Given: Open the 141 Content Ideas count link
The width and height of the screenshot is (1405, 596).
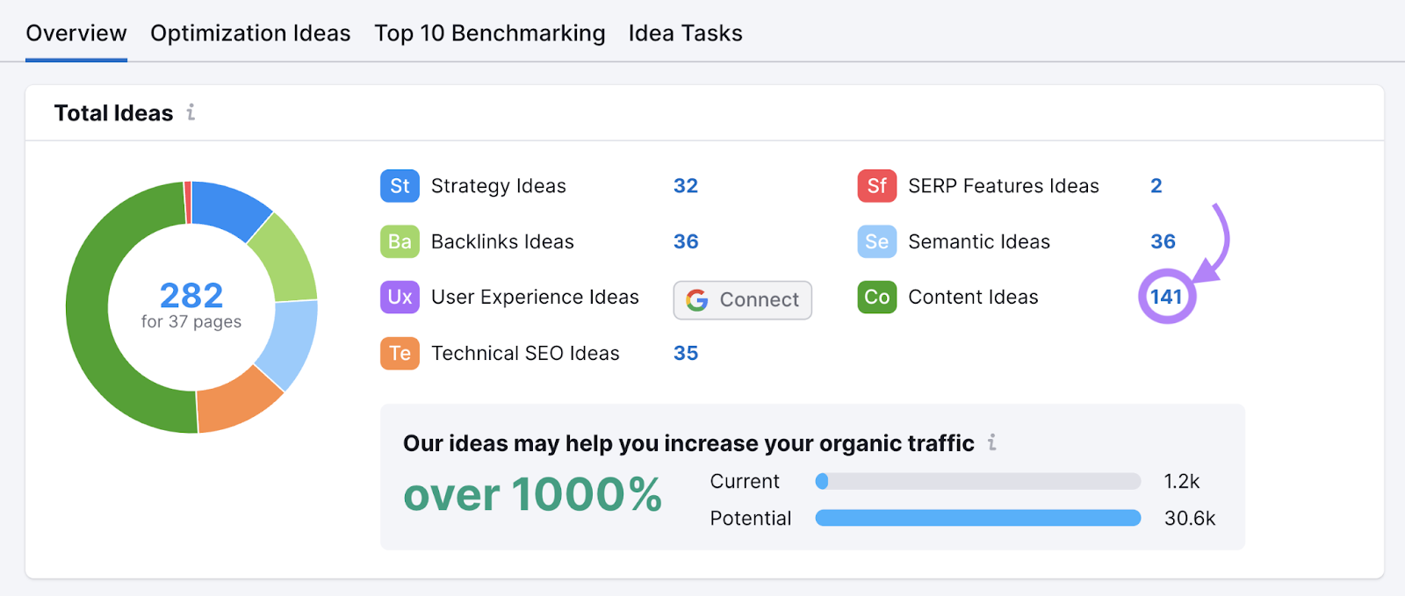Looking at the screenshot, I should pos(1166,298).
